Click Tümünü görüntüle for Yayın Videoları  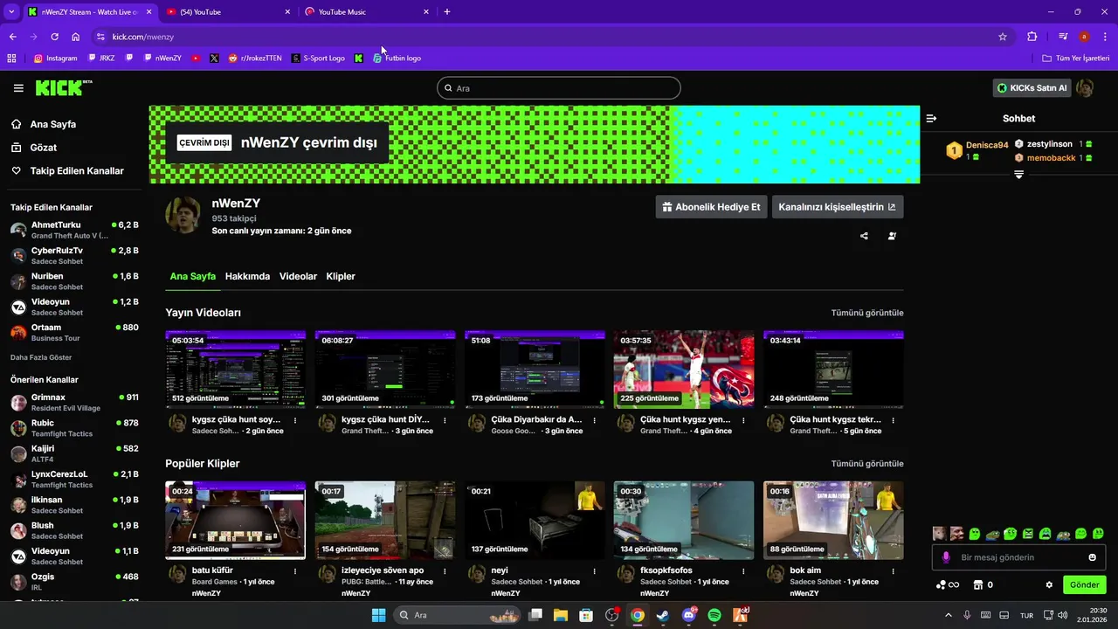867,313
